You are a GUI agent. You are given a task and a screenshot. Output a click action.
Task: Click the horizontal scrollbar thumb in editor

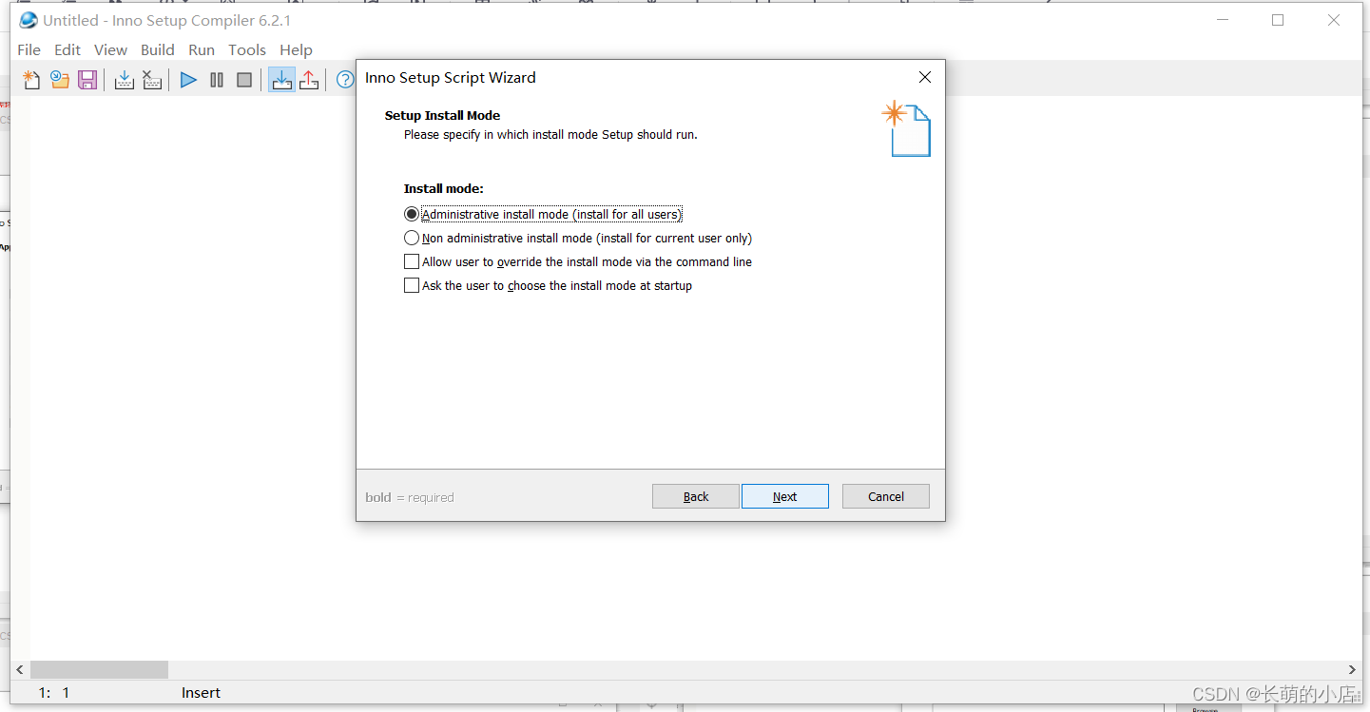point(99,670)
